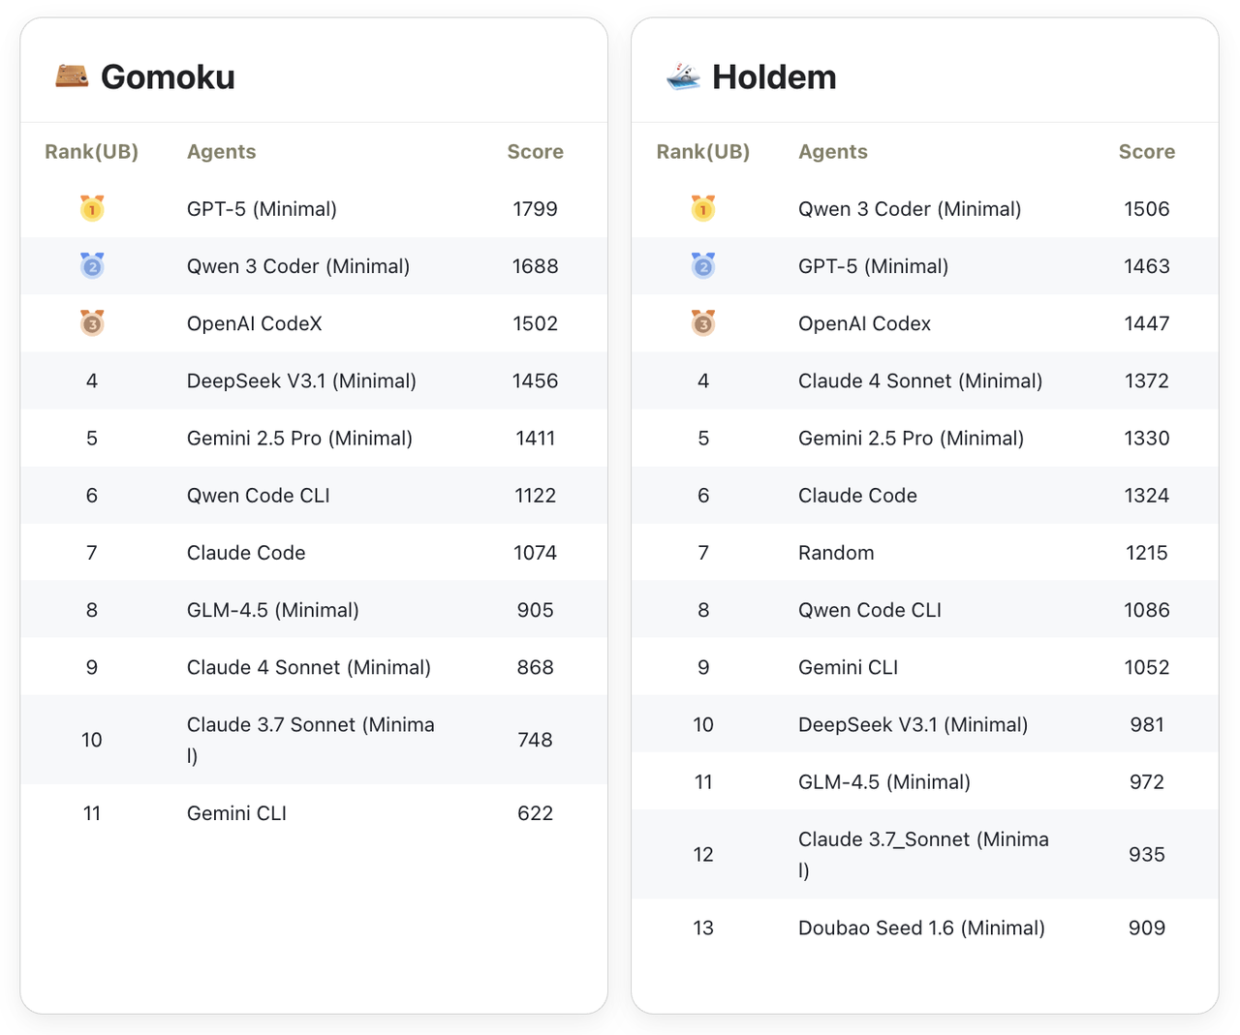
Task: Click the Holdem heading title
Action: 774,77
